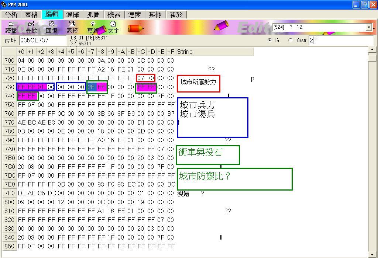Click byte 12 in row 800
This screenshot has width=378, height=258.
(x=61, y=202)
